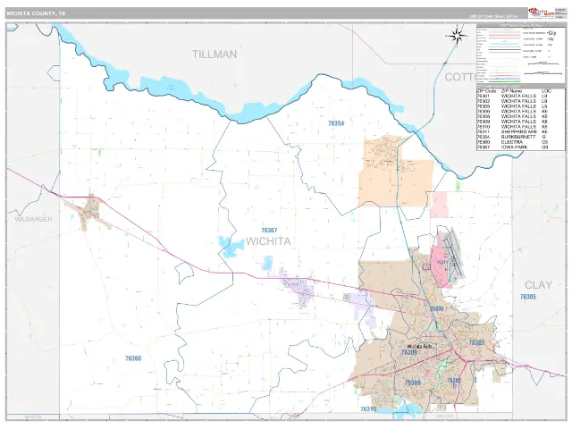Click the 76301 ZIP label on the map

pos(476,342)
